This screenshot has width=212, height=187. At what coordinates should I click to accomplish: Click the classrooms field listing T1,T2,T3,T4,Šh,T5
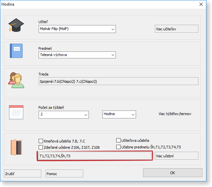[x=95, y=156]
